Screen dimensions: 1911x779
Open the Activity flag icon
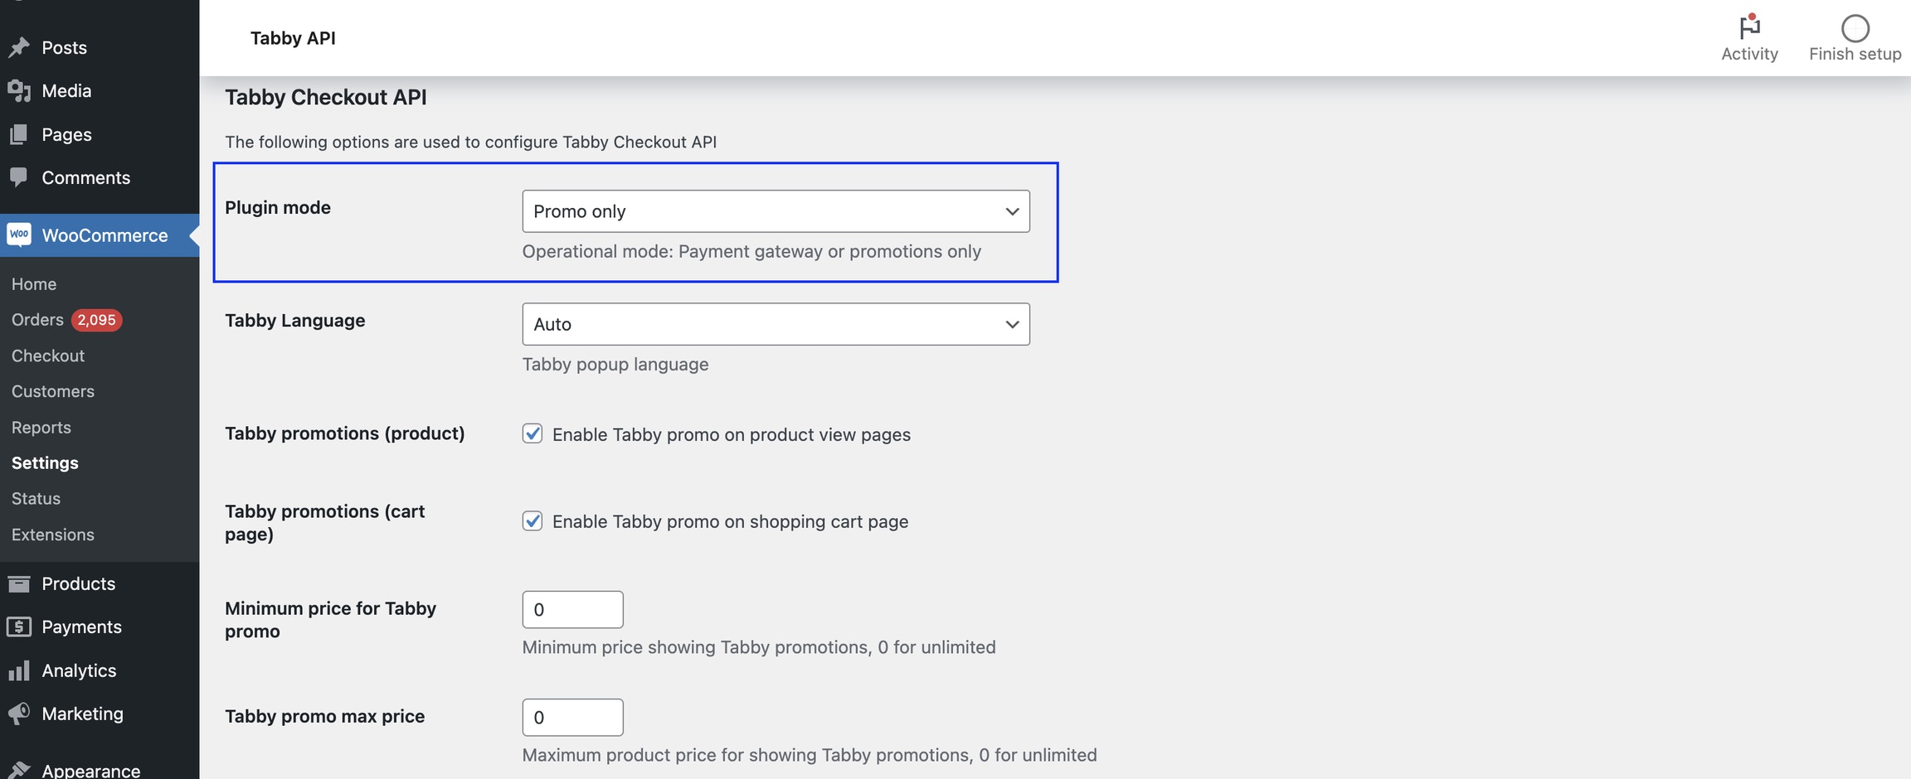click(x=1749, y=27)
